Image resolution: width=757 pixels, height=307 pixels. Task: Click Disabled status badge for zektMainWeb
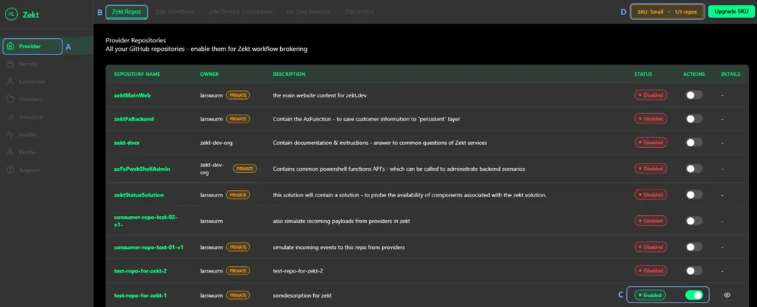[651, 95]
